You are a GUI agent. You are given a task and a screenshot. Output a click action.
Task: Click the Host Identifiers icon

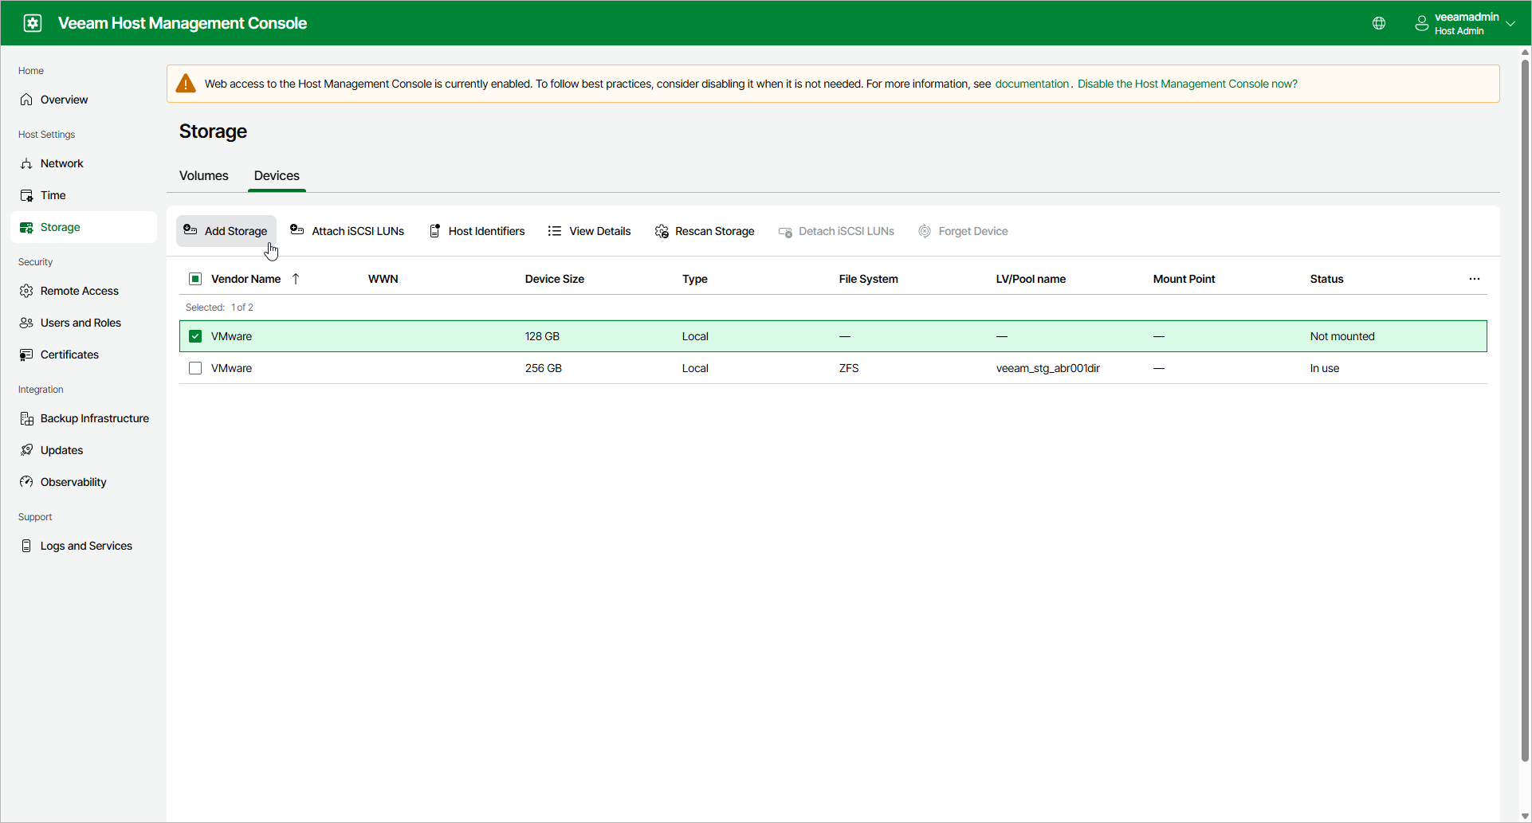[434, 231]
